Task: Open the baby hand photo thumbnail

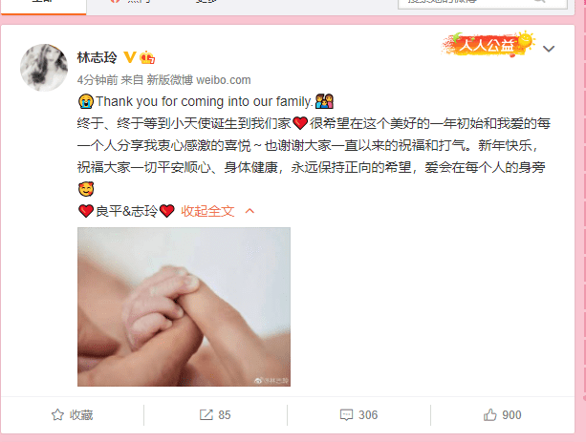Action: 184,306
